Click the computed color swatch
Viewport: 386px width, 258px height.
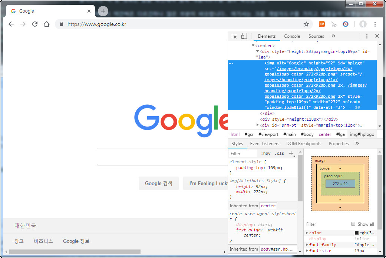coord(356,233)
